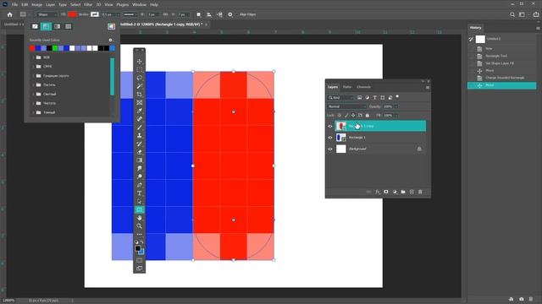
Task: Open the stroke type dropdown
Action: tap(130, 14)
